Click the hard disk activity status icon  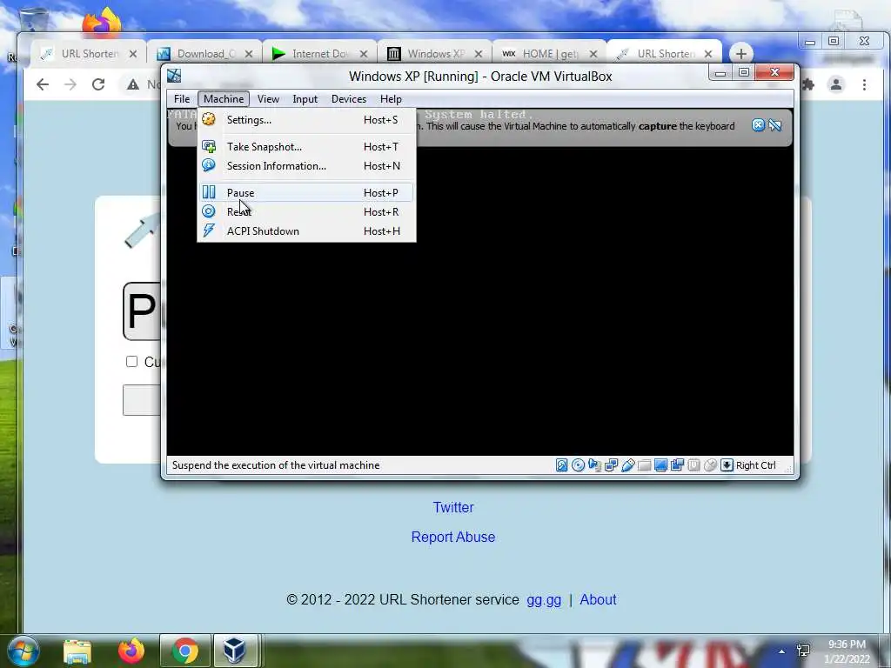click(x=561, y=465)
